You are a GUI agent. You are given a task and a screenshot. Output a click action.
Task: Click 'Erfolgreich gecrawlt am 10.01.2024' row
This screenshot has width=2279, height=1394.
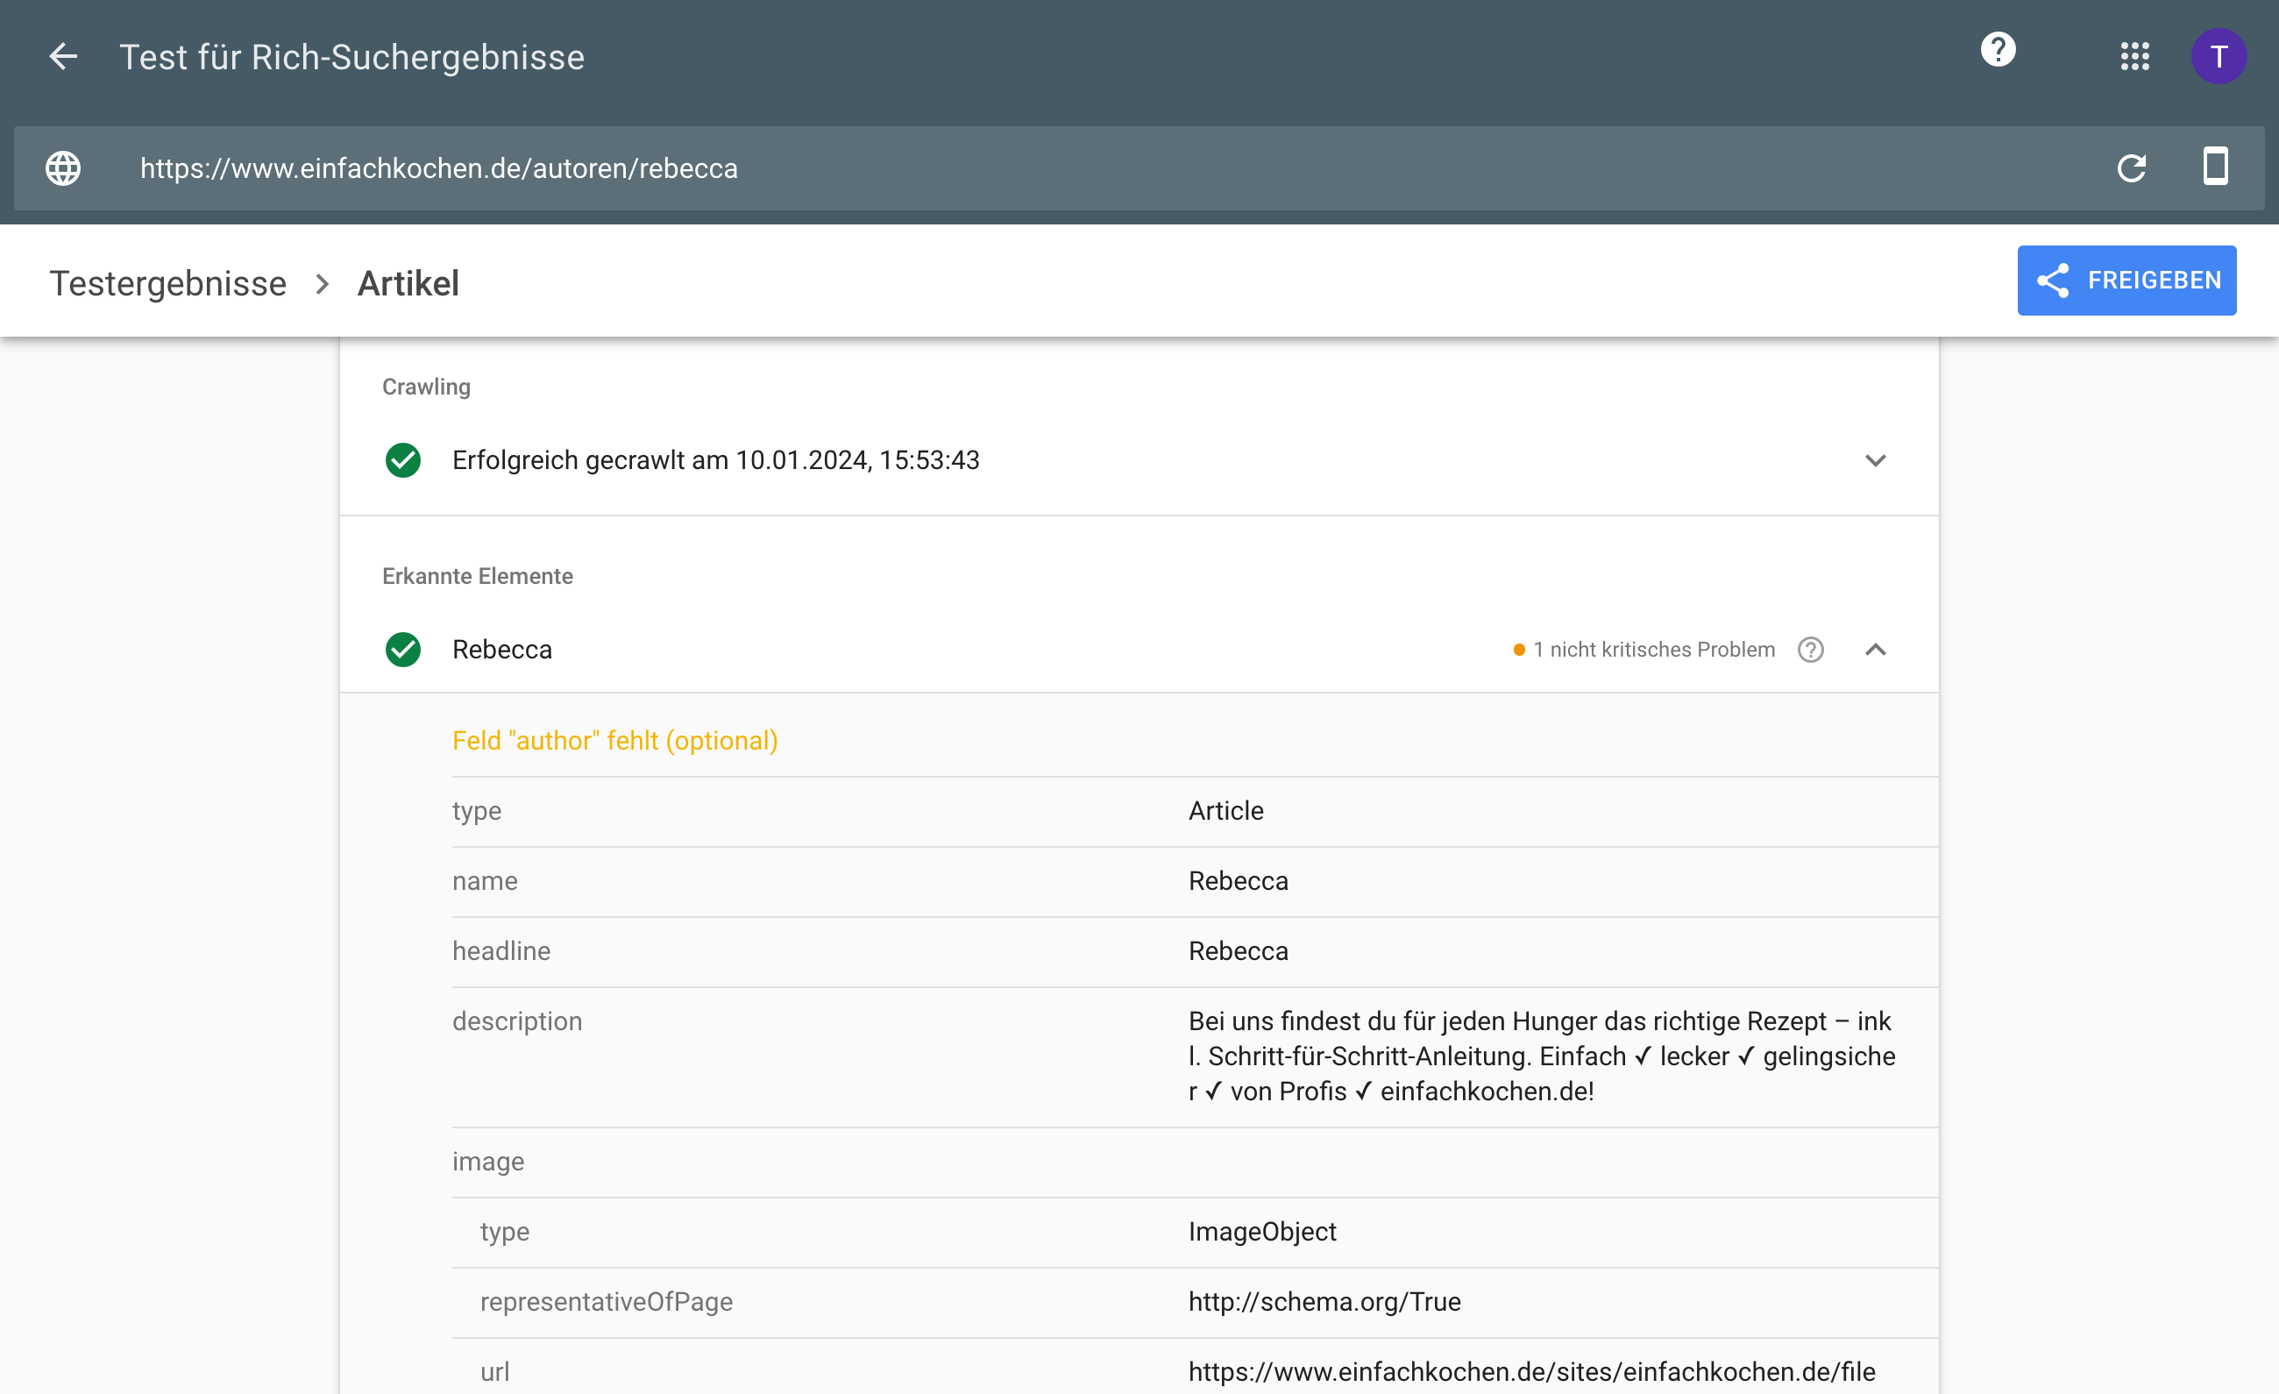coord(1139,459)
